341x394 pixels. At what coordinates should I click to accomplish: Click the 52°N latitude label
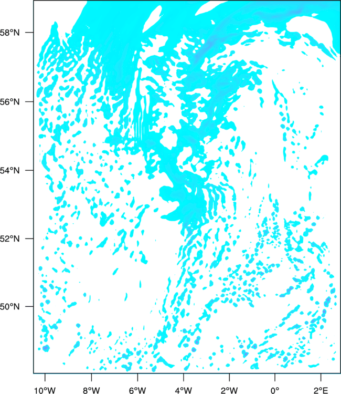click(9, 239)
